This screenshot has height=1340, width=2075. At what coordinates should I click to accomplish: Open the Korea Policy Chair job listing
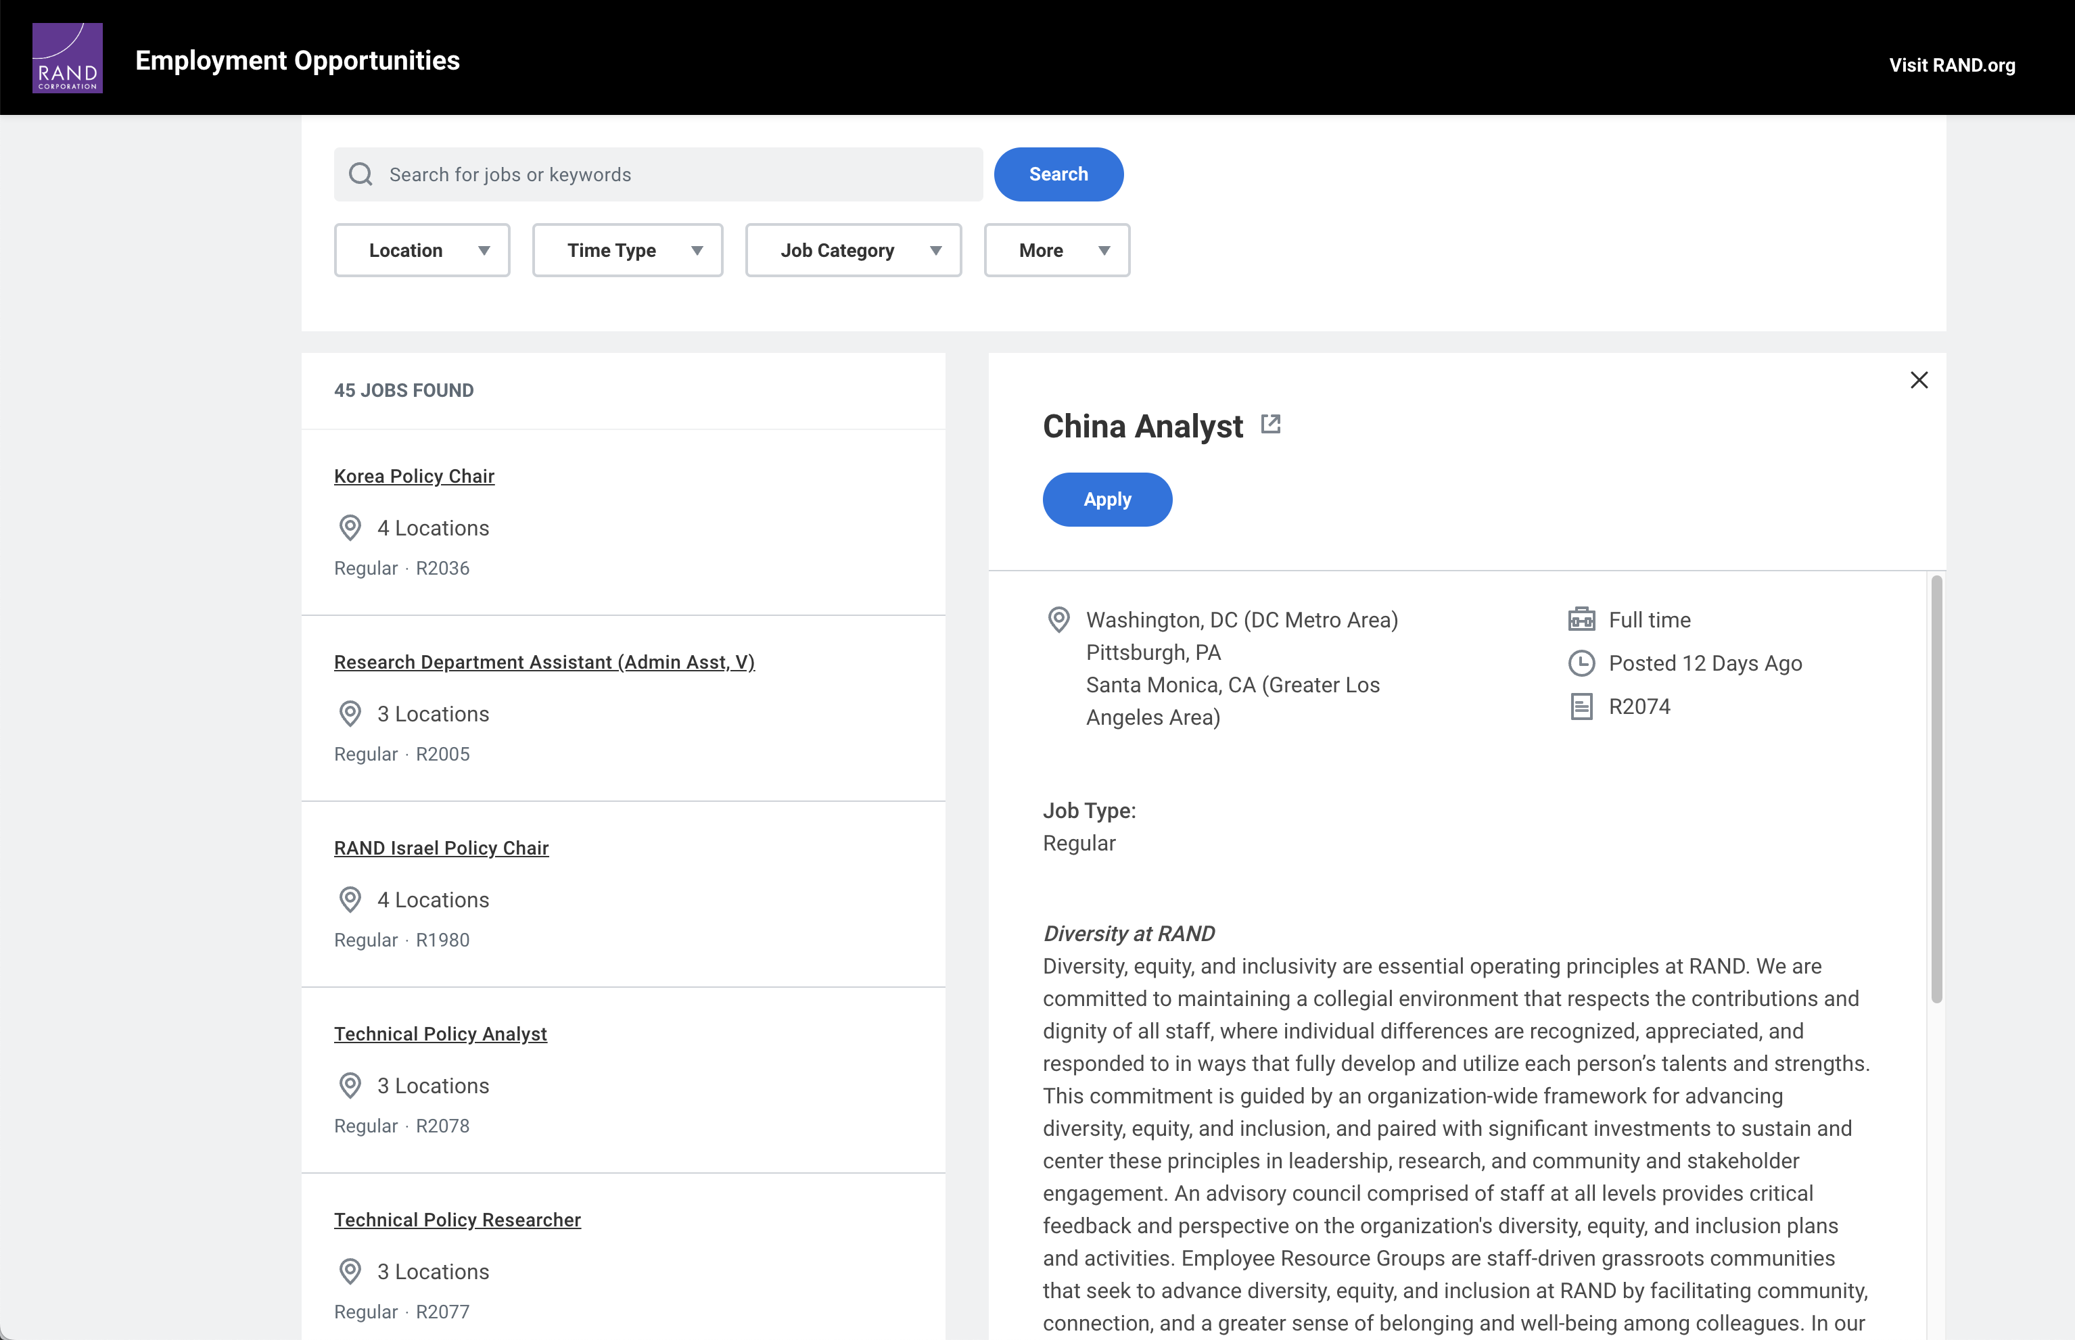tap(415, 476)
